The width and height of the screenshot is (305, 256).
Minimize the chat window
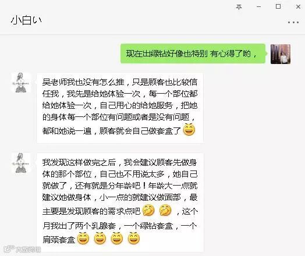258,7
